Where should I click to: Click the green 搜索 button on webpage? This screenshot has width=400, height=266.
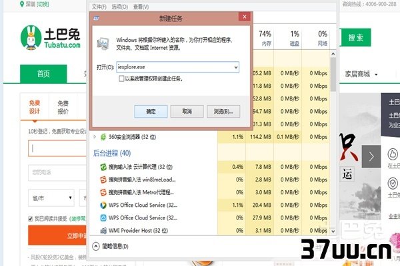(x=355, y=38)
